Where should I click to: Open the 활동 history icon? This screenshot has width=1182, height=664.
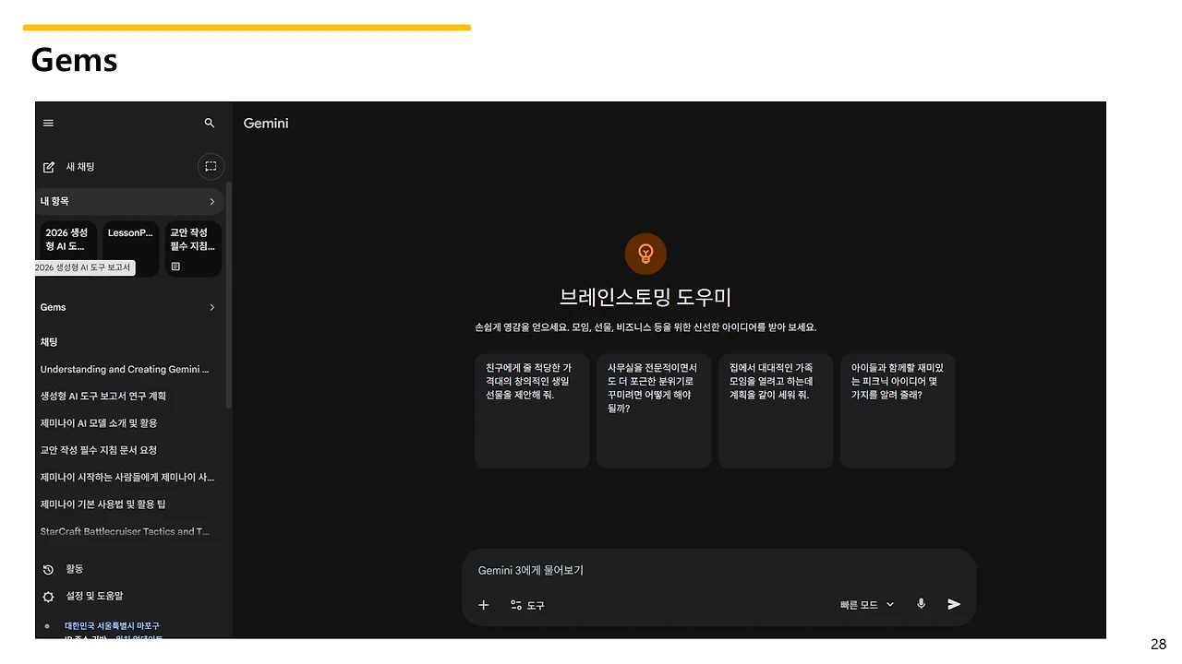(48, 569)
